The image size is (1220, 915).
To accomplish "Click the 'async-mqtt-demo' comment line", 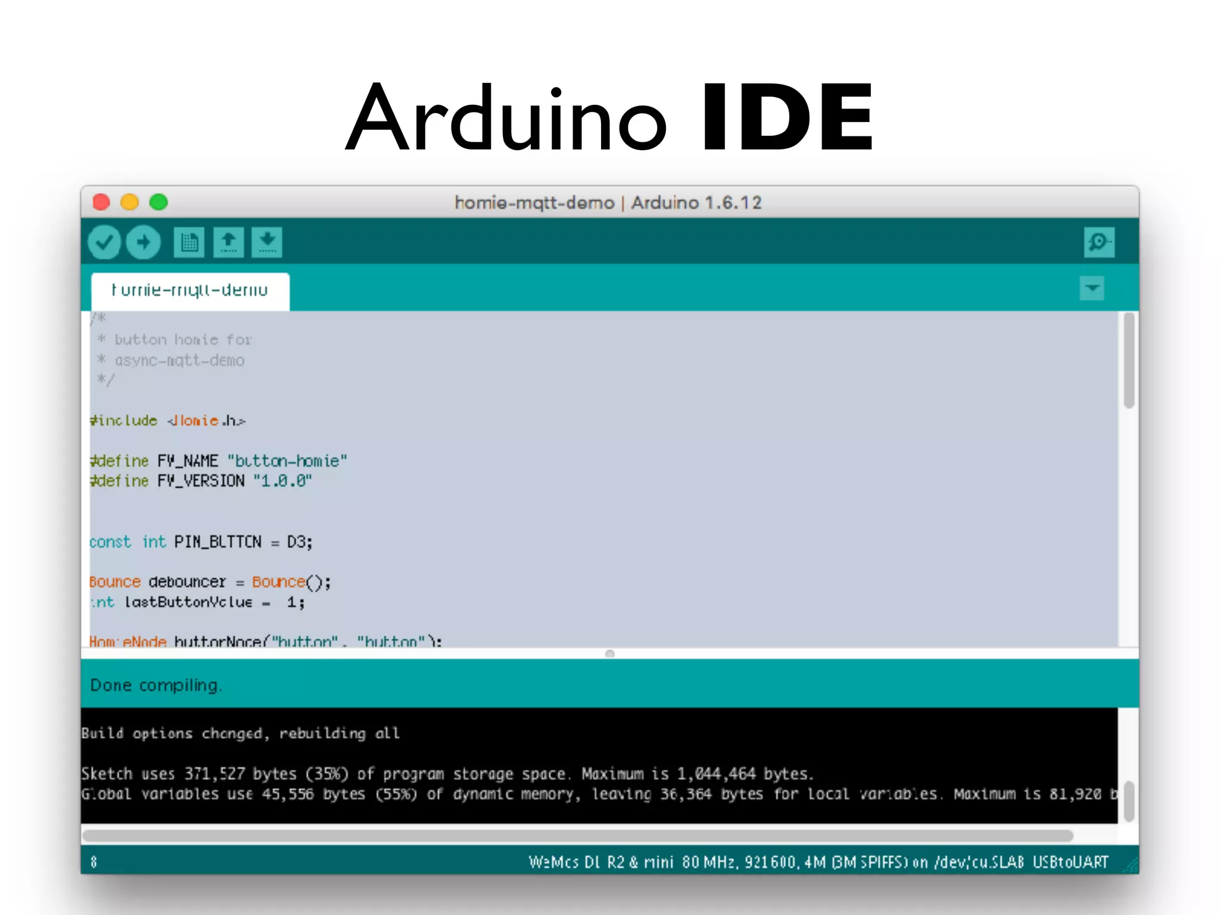I will pos(170,360).
